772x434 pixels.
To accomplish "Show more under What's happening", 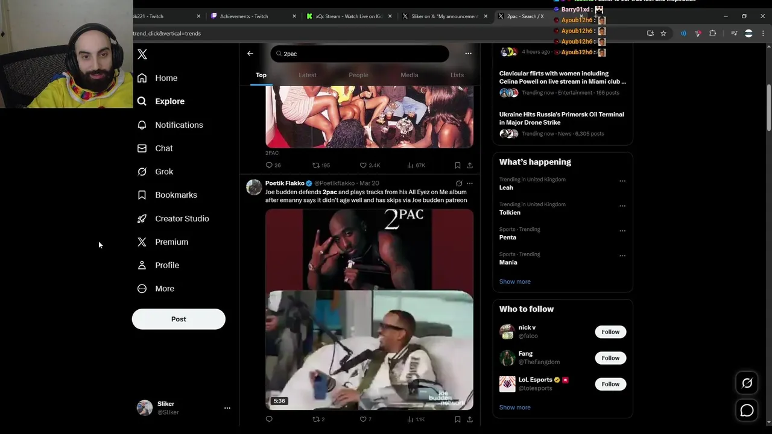I will pyautogui.click(x=515, y=281).
